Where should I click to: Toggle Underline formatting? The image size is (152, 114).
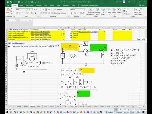pyautogui.click(x=22, y=13)
